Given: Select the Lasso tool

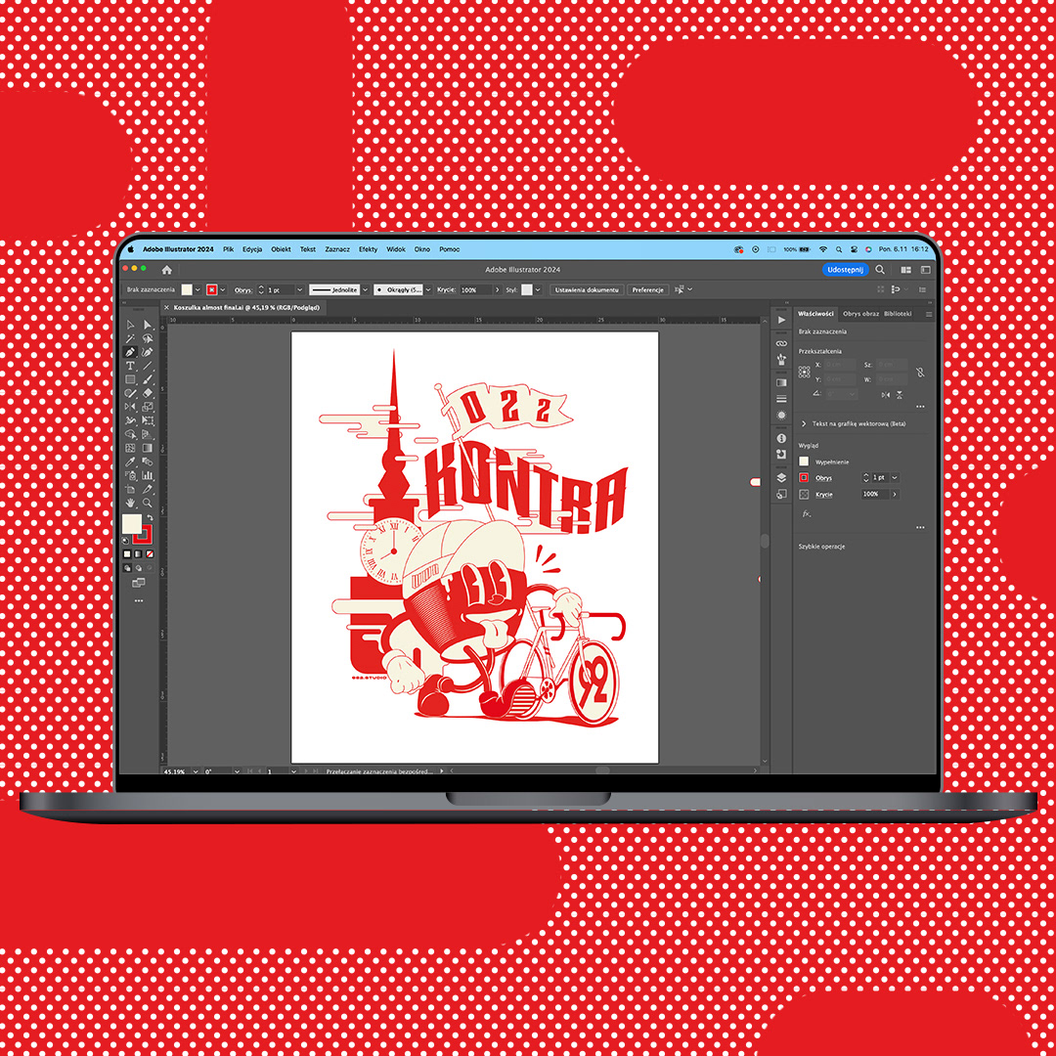Looking at the screenshot, I should [x=148, y=338].
